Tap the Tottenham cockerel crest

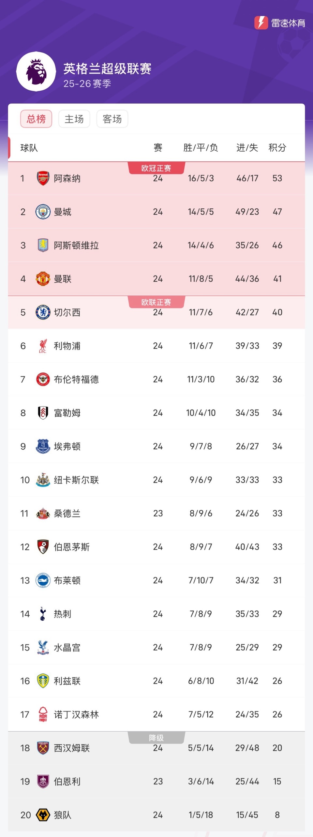tap(43, 614)
